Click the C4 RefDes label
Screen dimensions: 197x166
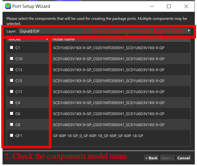point(18,103)
